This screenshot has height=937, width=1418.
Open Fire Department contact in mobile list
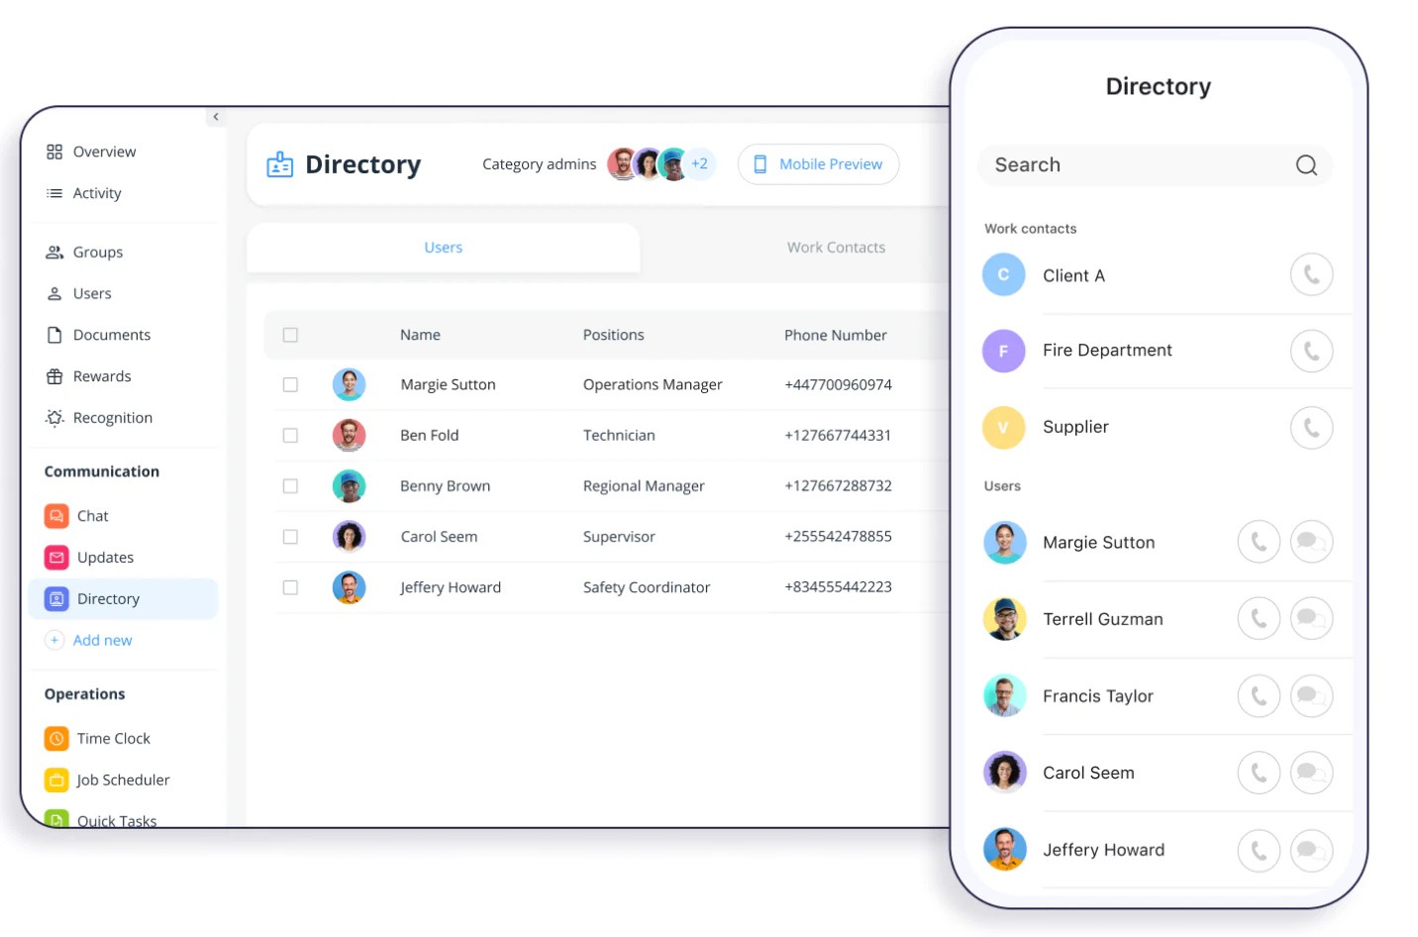tap(1107, 351)
